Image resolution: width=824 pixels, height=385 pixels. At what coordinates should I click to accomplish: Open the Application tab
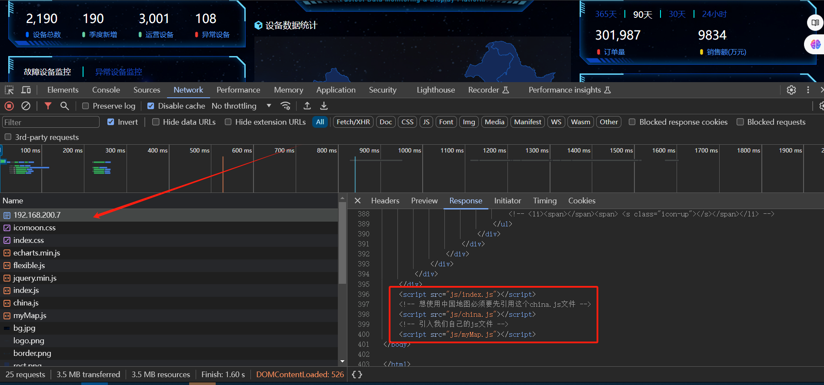336,90
